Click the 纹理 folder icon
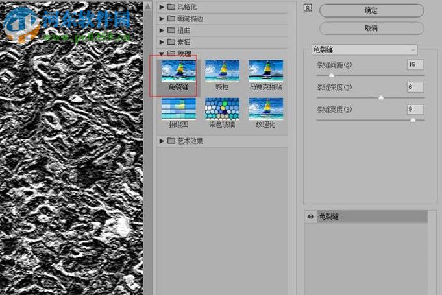The height and width of the screenshot is (295, 442). tap(171, 53)
